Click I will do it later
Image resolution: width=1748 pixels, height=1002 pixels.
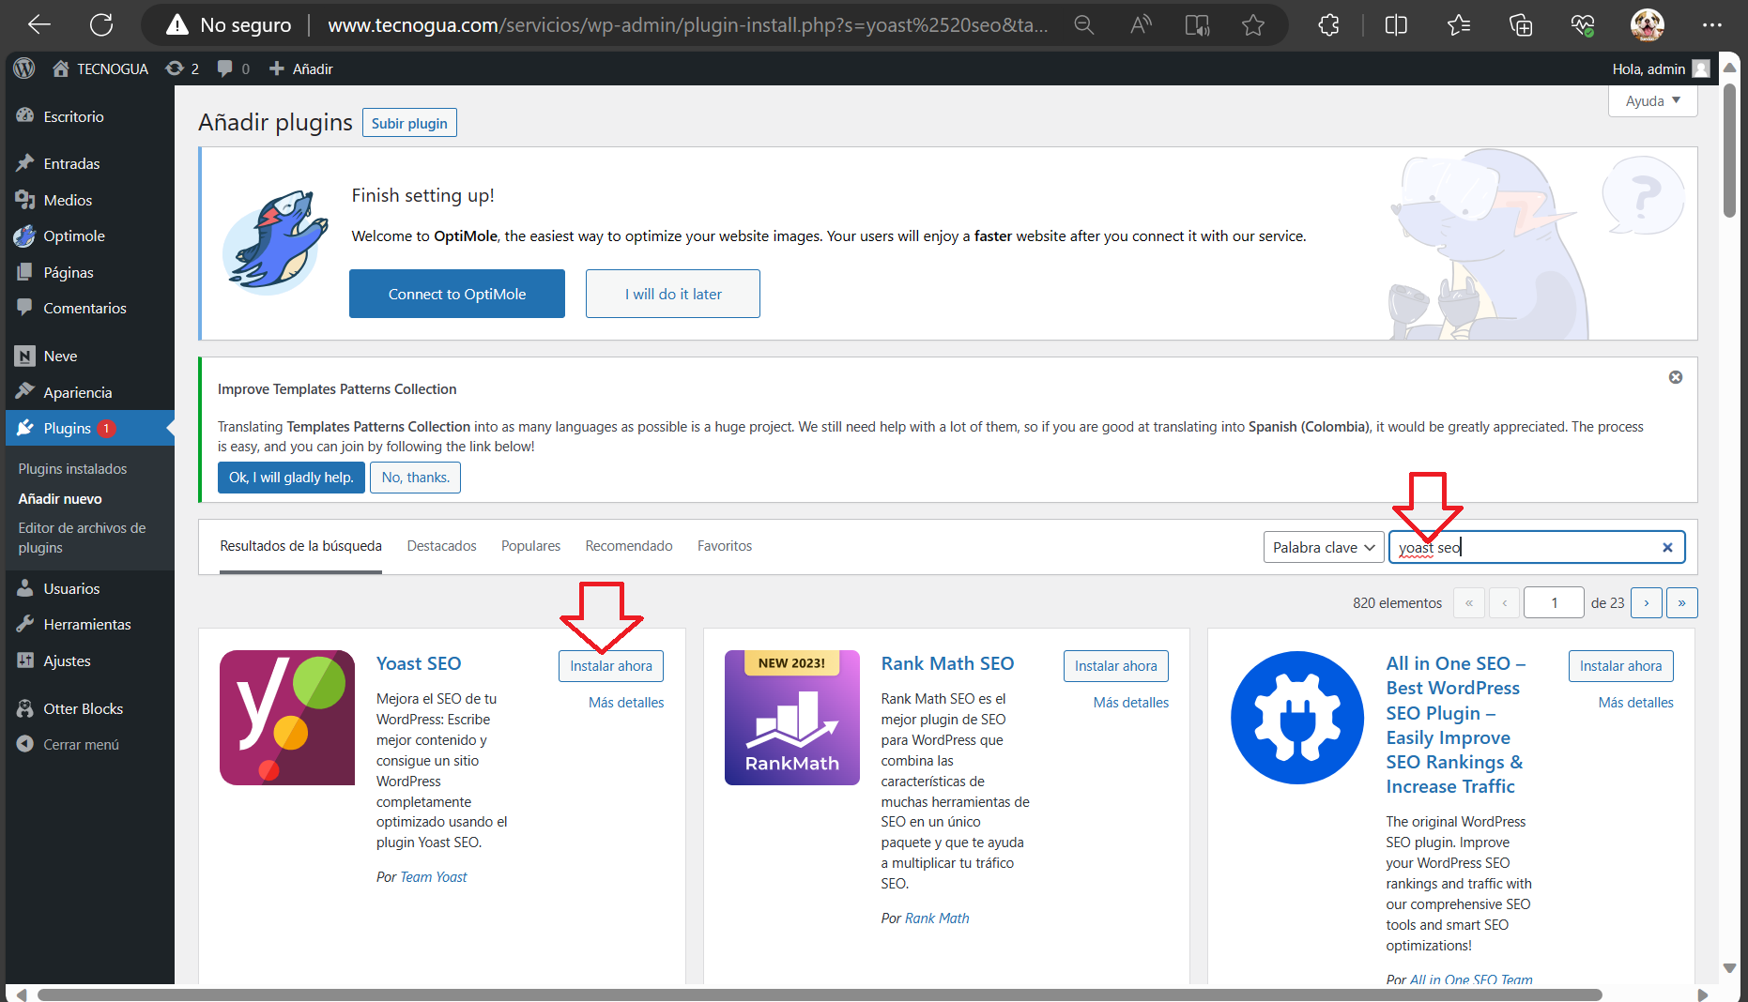(x=673, y=294)
